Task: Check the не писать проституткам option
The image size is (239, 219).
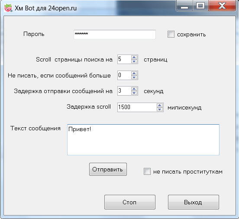Action: pyautogui.click(x=147, y=171)
